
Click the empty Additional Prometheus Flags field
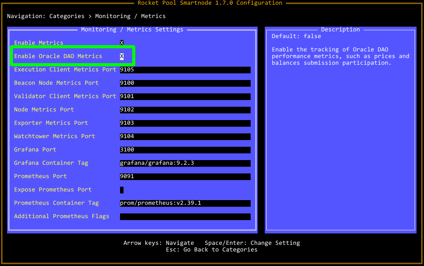185,217
